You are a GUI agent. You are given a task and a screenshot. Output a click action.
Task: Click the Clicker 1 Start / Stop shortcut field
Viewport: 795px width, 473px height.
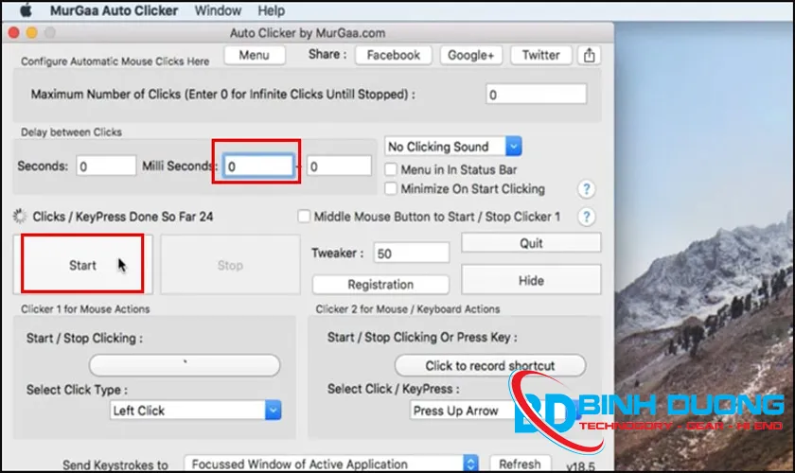coord(185,365)
